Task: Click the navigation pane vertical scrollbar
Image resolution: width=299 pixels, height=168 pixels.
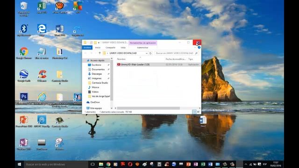Action: pos(112,80)
